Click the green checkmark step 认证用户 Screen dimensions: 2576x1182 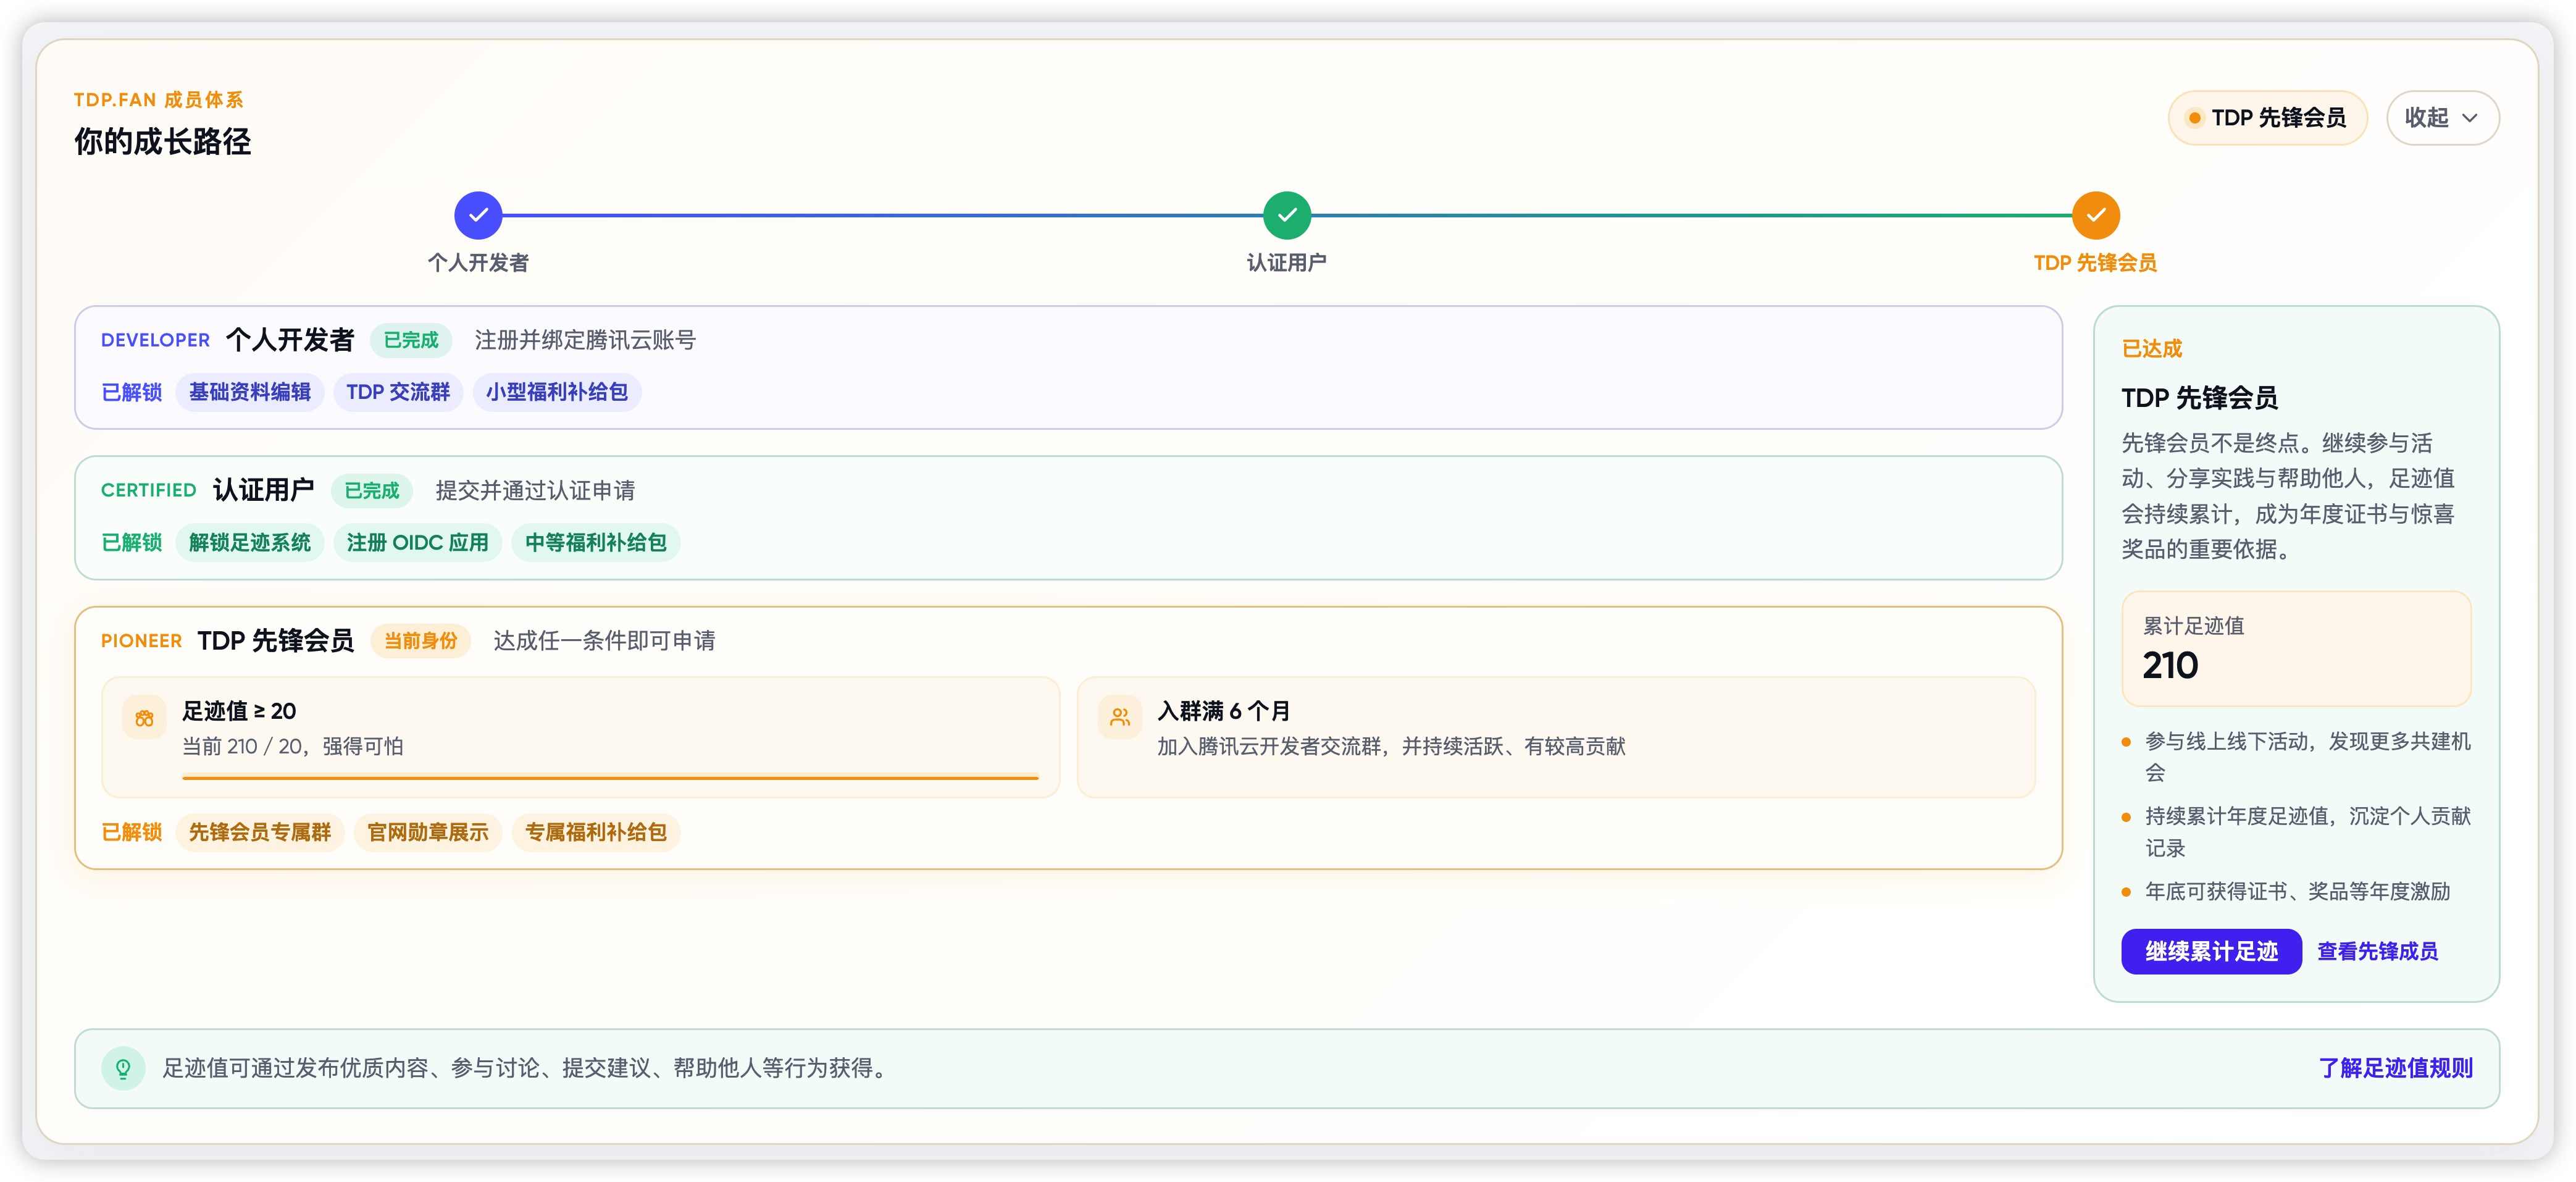coord(1287,215)
